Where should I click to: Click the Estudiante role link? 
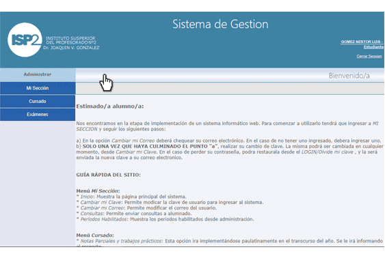(373, 47)
